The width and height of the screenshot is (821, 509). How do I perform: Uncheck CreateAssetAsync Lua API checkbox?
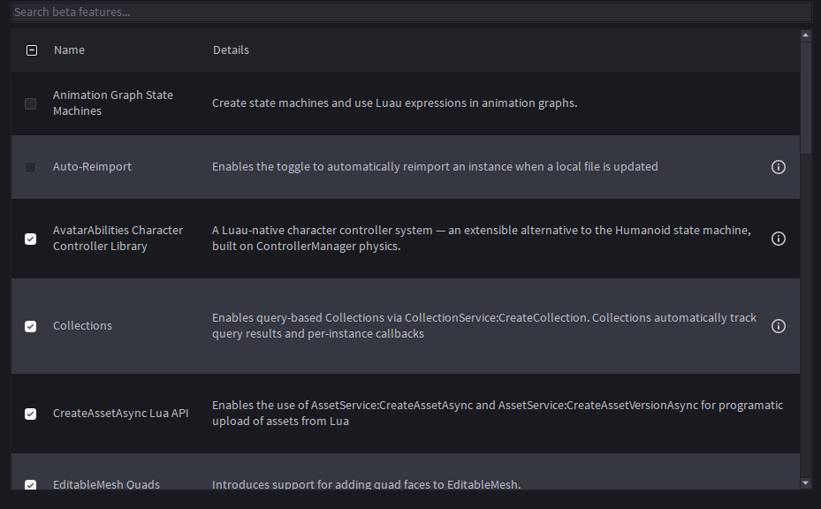tap(30, 414)
